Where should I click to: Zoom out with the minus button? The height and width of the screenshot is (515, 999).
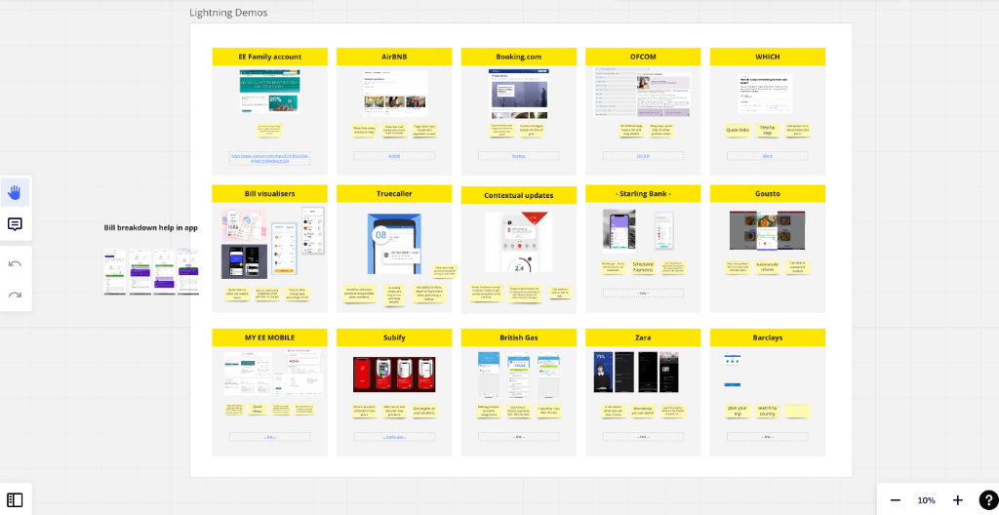896,500
